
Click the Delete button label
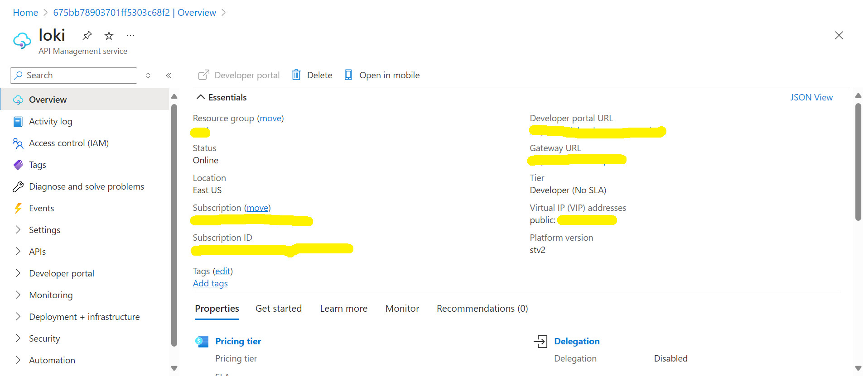pyautogui.click(x=320, y=75)
